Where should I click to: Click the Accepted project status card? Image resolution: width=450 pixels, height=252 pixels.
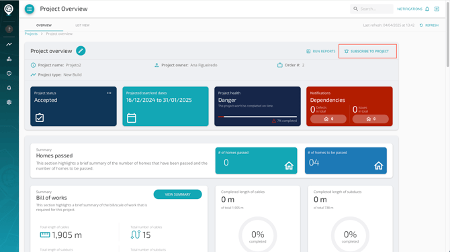pyautogui.click(x=73, y=107)
